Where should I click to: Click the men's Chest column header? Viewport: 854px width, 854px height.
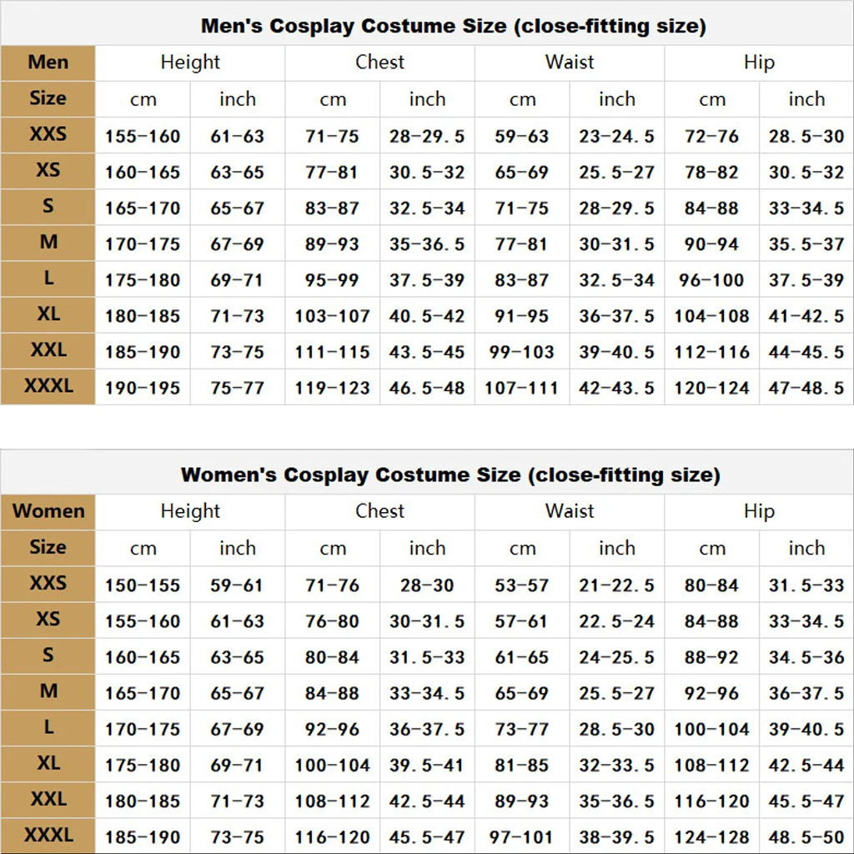(379, 63)
